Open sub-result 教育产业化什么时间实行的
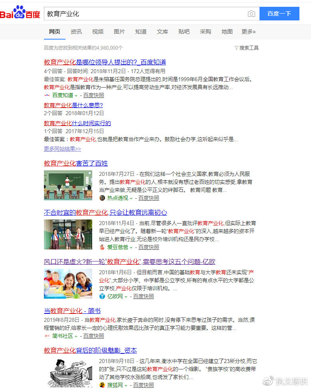This screenshot has width=311, height=389. [x=77, y=123]
